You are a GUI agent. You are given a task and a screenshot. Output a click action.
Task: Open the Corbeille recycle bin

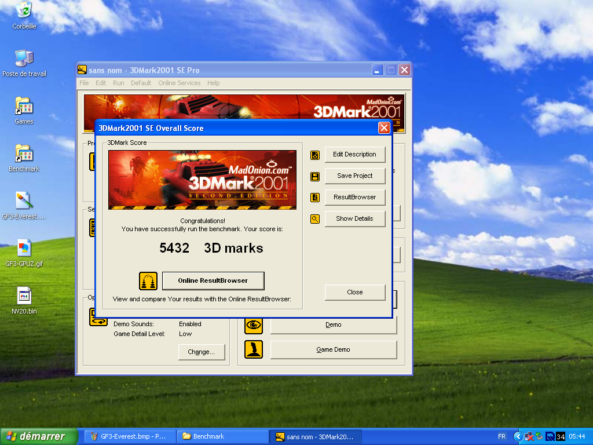coord(24,11)
